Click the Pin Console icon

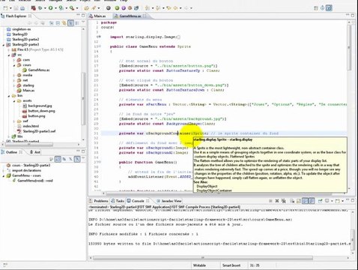[x=321, y=201]
